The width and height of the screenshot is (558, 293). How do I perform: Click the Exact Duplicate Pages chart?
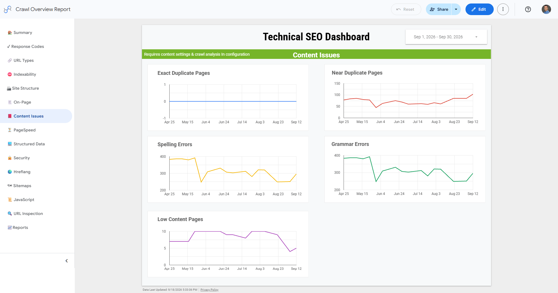228,97
